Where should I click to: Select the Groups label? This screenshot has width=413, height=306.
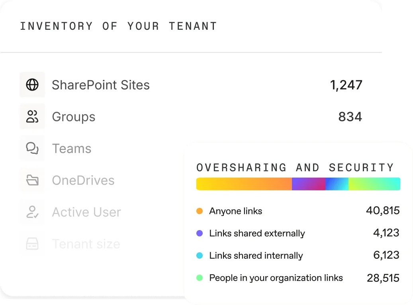(x=74, y=117)
